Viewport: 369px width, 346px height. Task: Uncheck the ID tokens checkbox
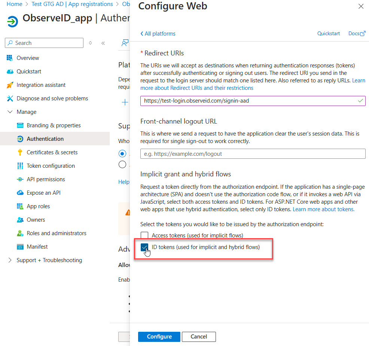click(144, 248)
